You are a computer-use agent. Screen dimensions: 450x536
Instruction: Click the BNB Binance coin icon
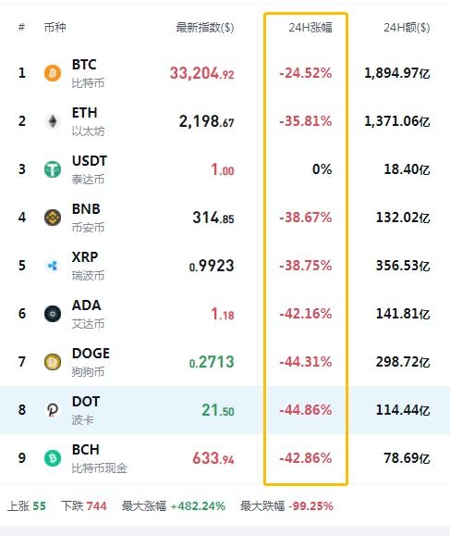click(53, 218)
